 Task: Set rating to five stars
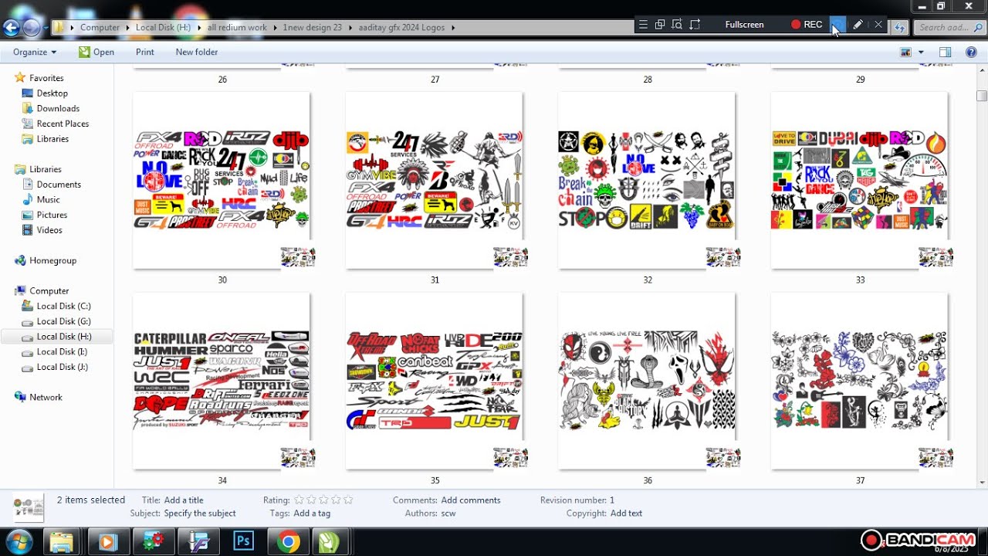pyautogui.click(x=348, y=500)
